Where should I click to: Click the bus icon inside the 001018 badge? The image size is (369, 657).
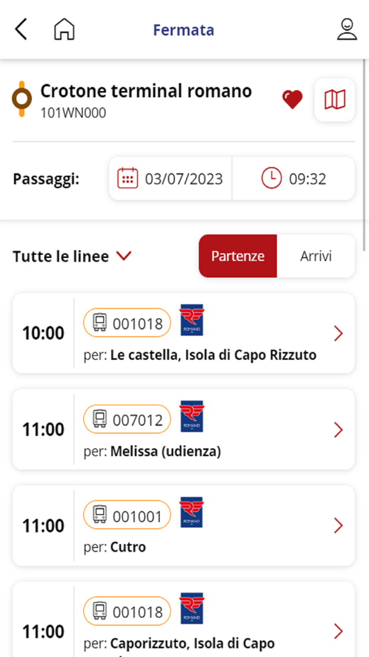[99, 323]
